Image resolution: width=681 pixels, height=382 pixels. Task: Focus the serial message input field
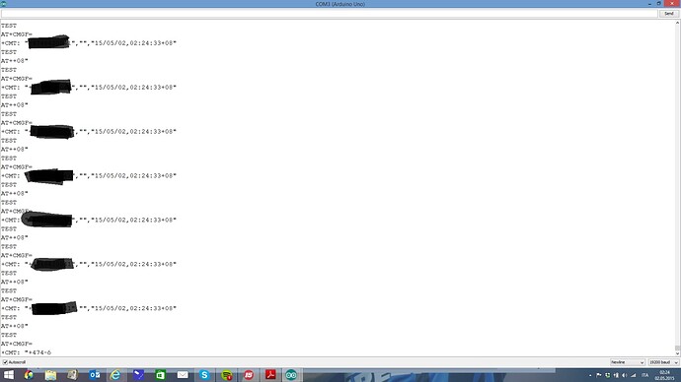[330, 14]
